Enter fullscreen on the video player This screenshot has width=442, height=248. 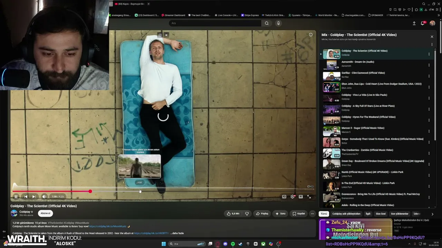pyautogui.click(x=309, y=197)
